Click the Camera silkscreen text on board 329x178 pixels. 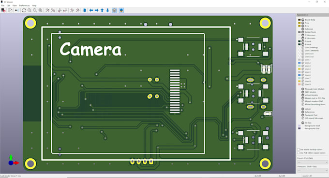(90, 49)
